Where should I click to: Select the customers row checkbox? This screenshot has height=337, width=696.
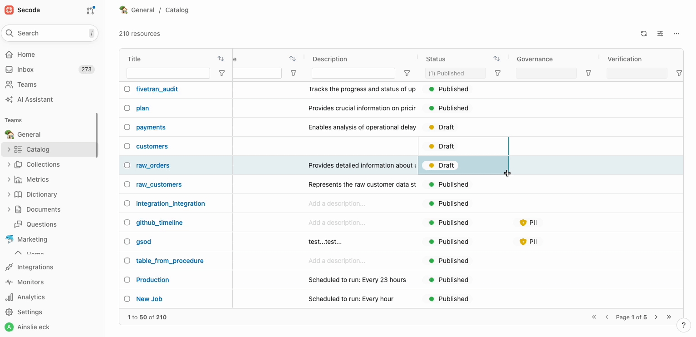click(127, 146)
